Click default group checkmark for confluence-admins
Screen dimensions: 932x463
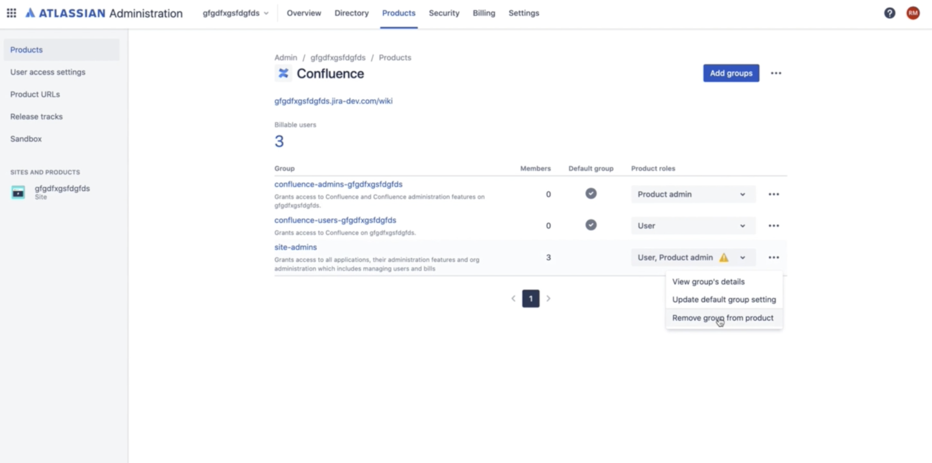[x=591, y=194]
